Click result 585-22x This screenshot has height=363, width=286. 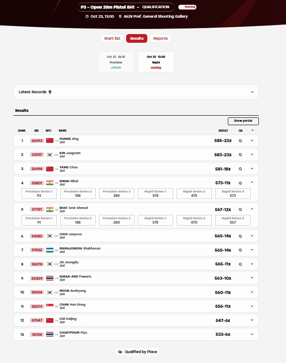pos(223,141)
